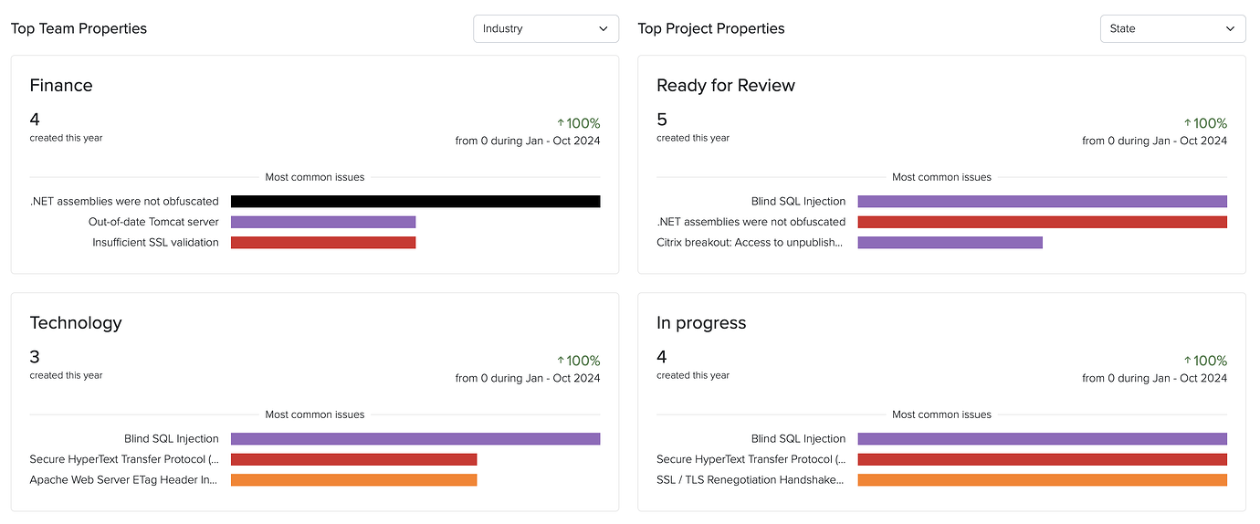The width and height of the screenshot is (1260, 524).
Task: Click the orange SSL / TLS Renegotiation bar
Action: click(1042, 480)
